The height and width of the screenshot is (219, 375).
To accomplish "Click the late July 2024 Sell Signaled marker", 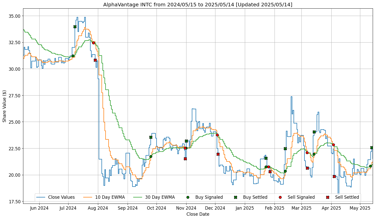I will (93, 43).
